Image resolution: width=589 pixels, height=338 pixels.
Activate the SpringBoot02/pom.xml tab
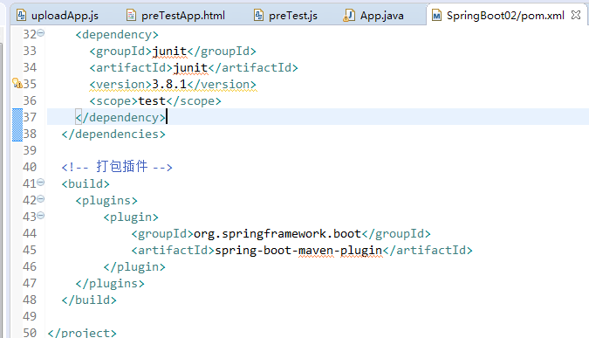[x=505, y=16]
